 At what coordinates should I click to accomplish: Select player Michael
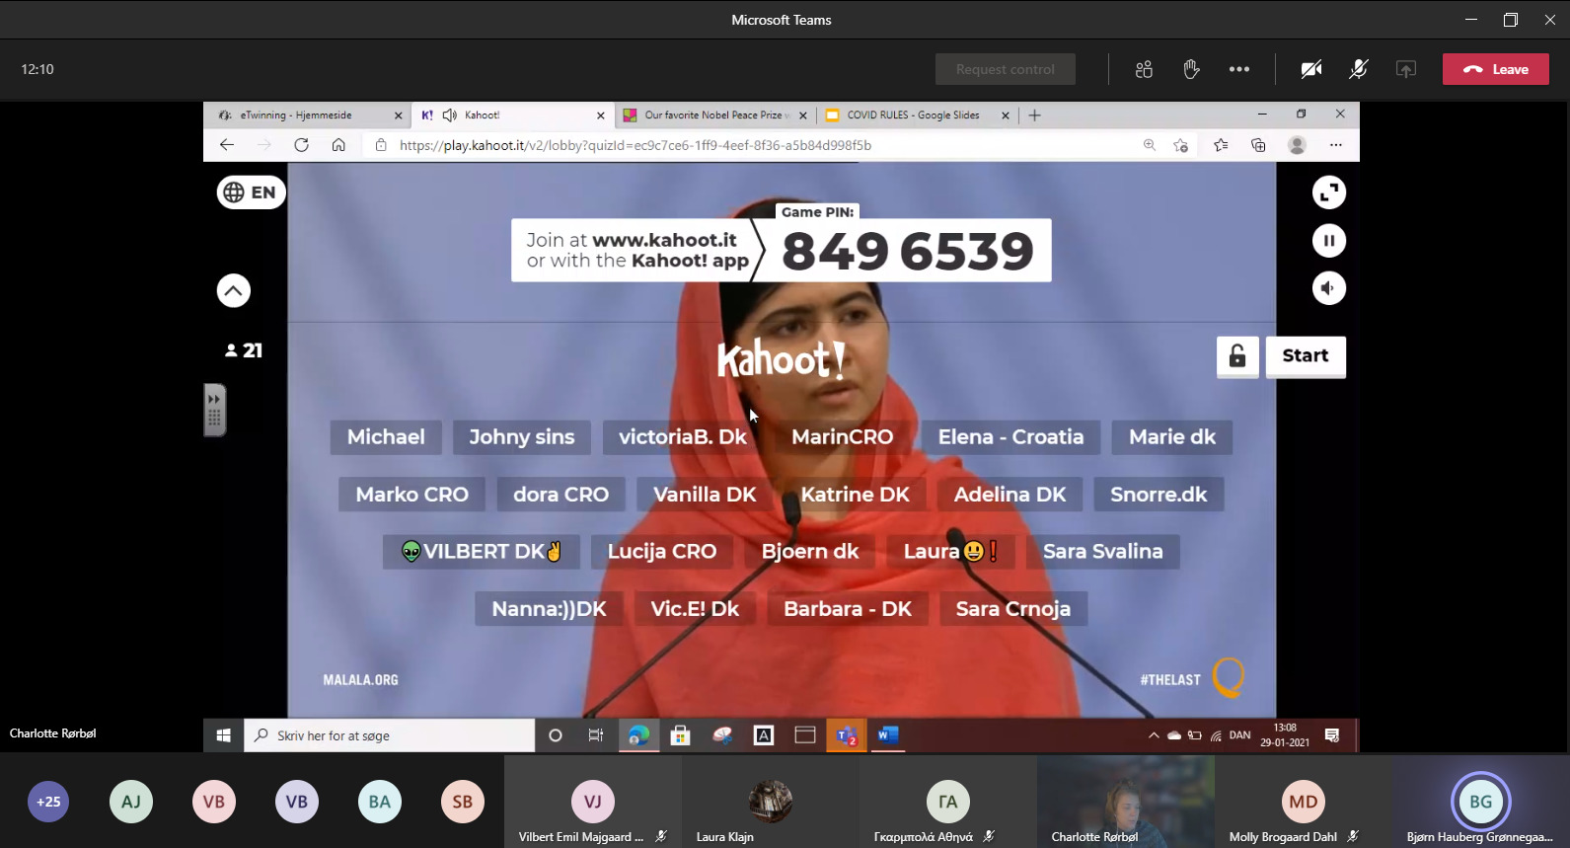click(386, 437)
